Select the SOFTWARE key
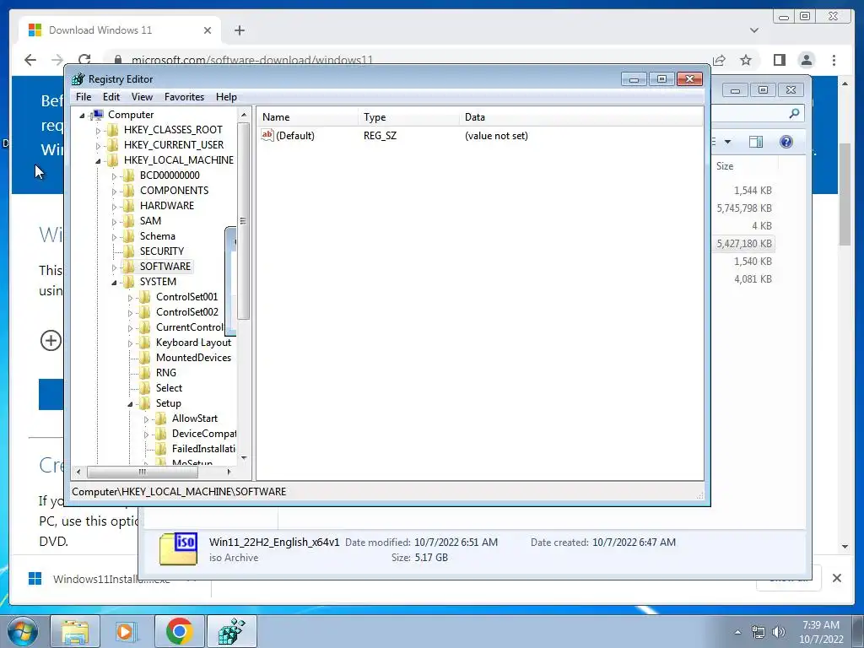The image size is (864, 648). (x=165, y=267)
